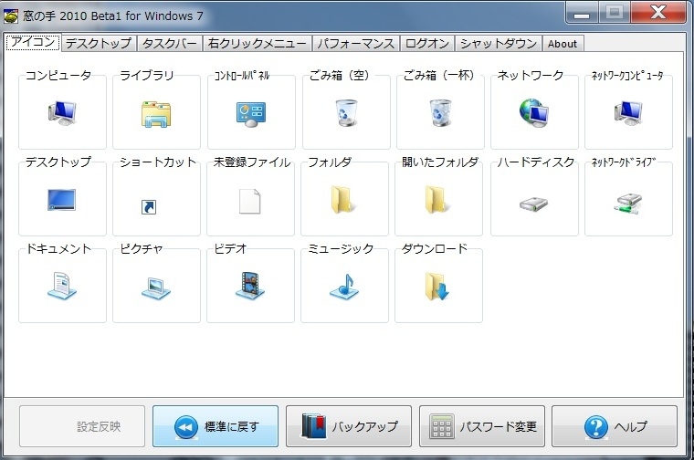Open the バックアップ backup button
The width and height of the screenshot is (694, 460).
349,426
